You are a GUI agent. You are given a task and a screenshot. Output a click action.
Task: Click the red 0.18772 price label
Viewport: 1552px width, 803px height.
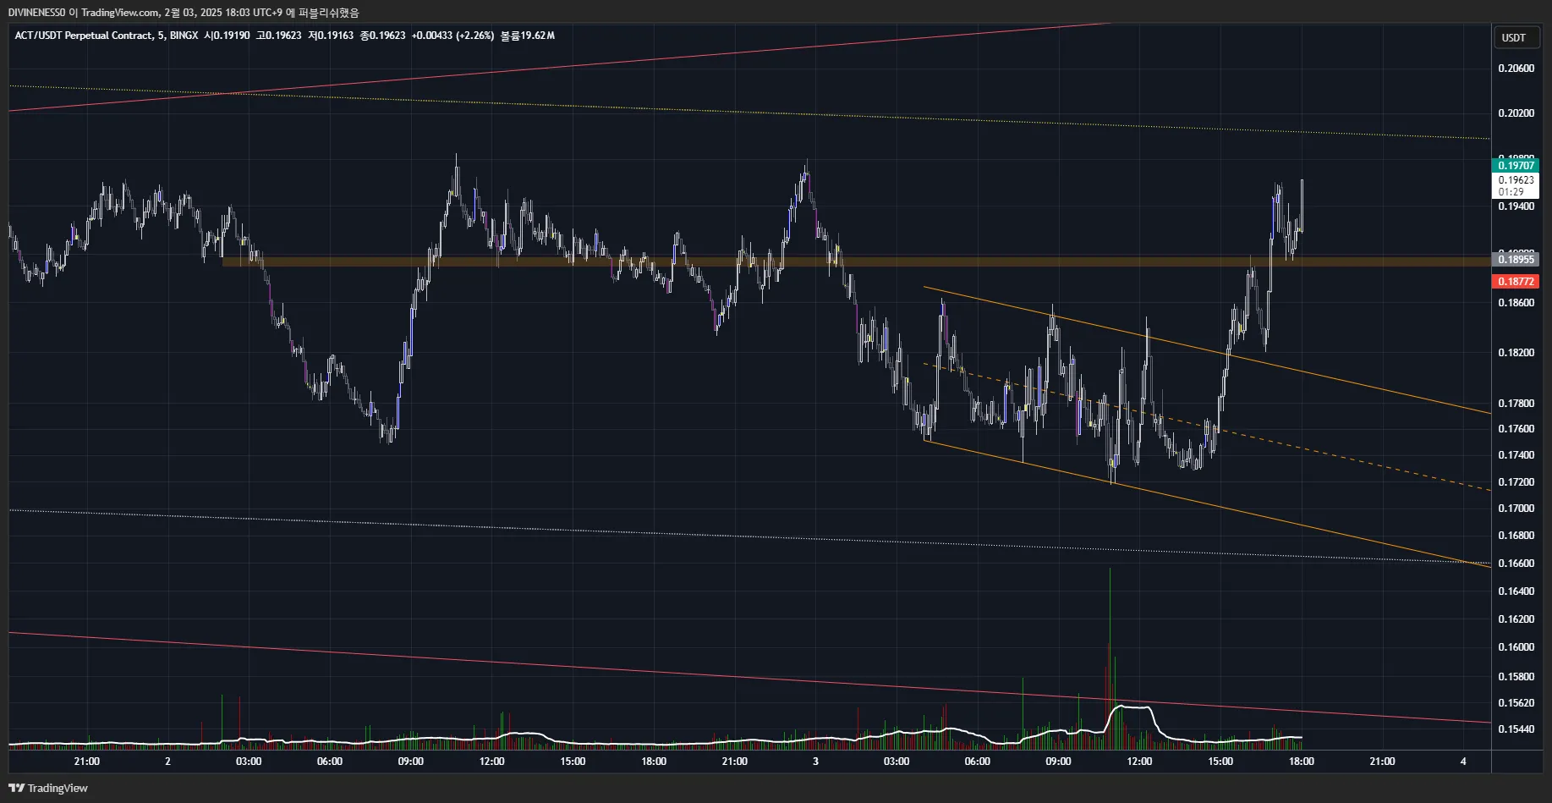point(1516,282)
